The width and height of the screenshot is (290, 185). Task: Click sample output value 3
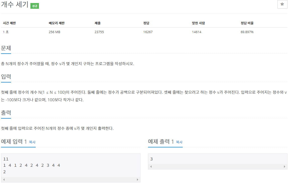pos(152,159)
